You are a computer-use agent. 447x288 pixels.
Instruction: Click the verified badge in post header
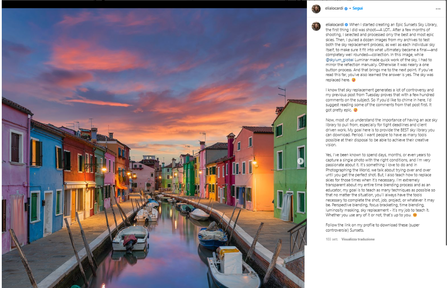point(347,9)
